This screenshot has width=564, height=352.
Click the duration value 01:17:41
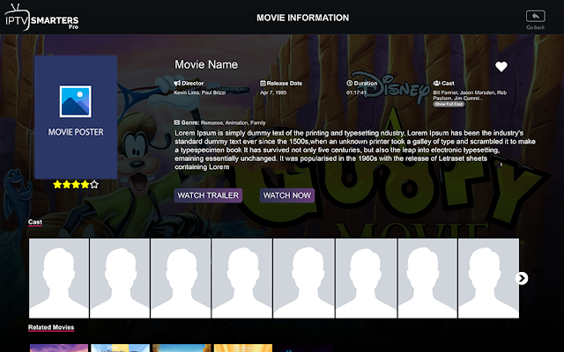pos(356,92)
